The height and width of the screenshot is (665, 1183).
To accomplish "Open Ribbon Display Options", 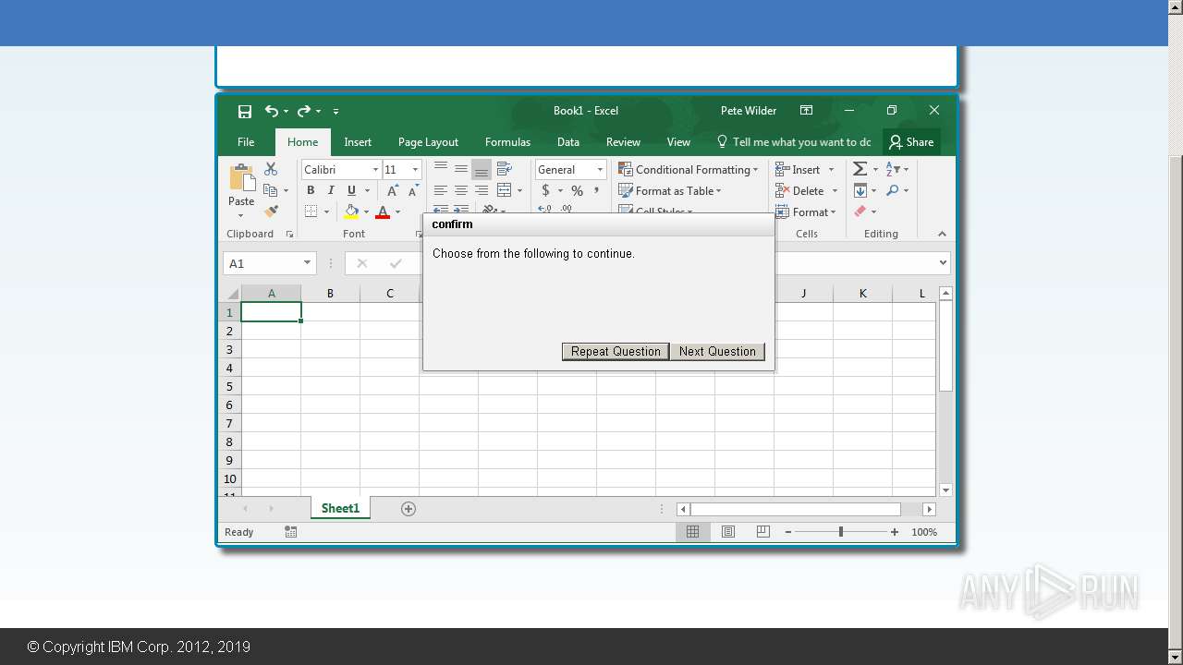I will tap(806, 110).
